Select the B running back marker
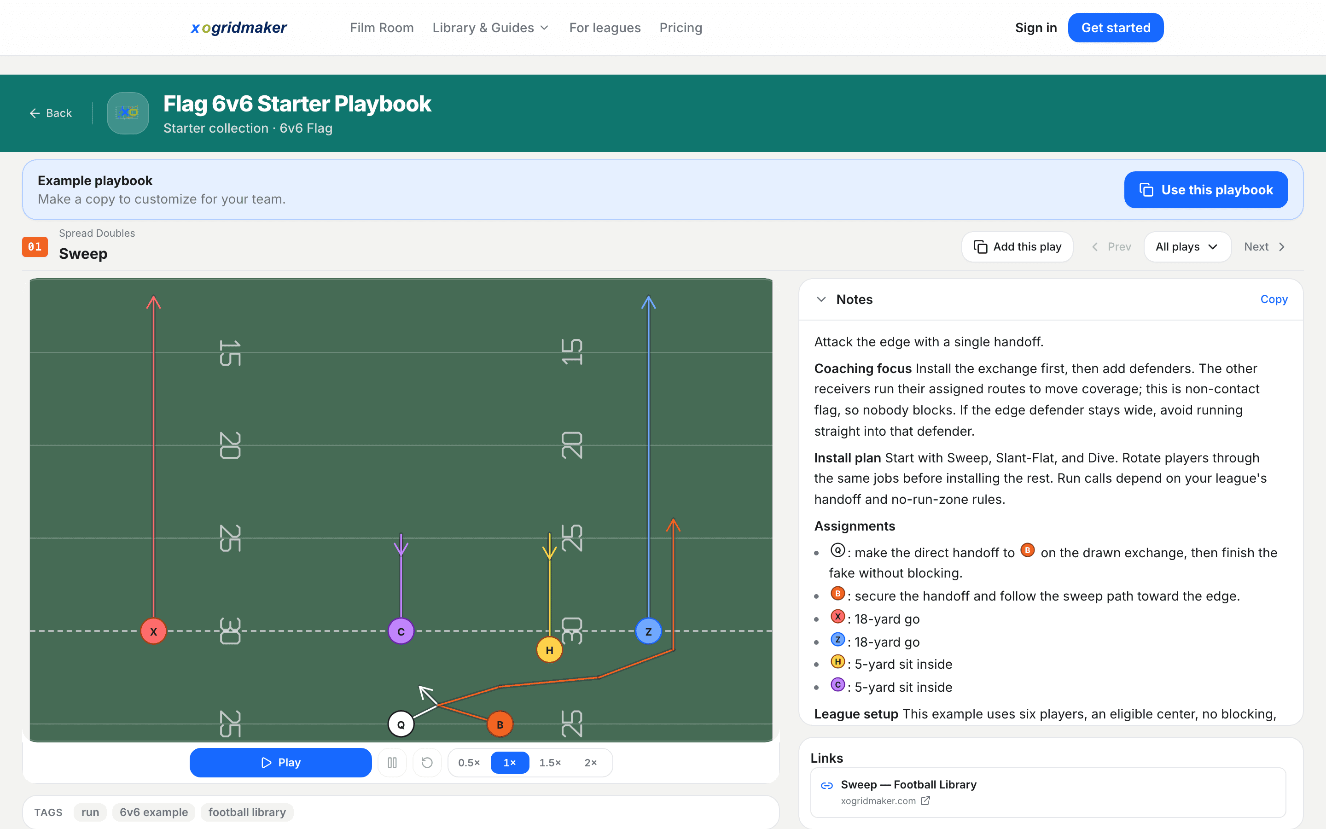Image resolution: width=1326 pixels, height=829 pixels. pos(500,724)
